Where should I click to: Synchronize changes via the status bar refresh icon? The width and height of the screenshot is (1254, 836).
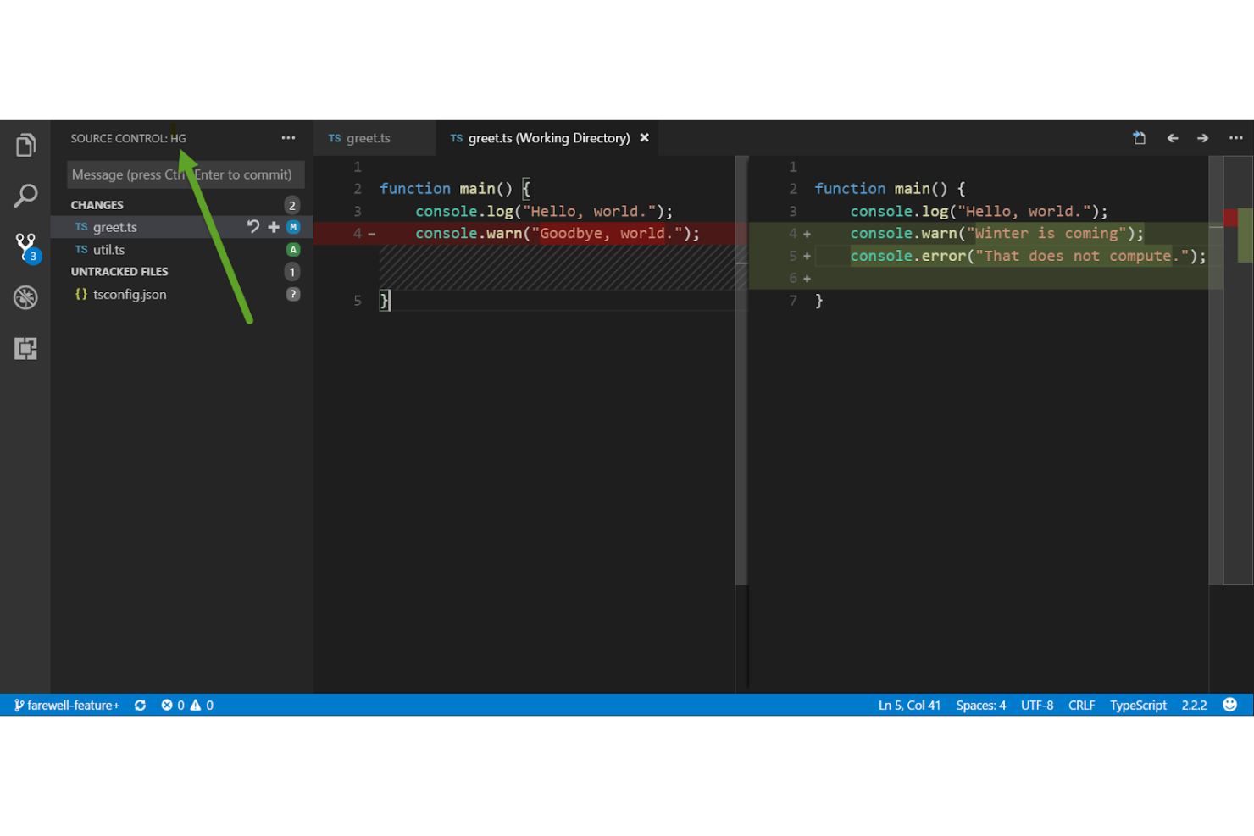[x=140, y=704]
